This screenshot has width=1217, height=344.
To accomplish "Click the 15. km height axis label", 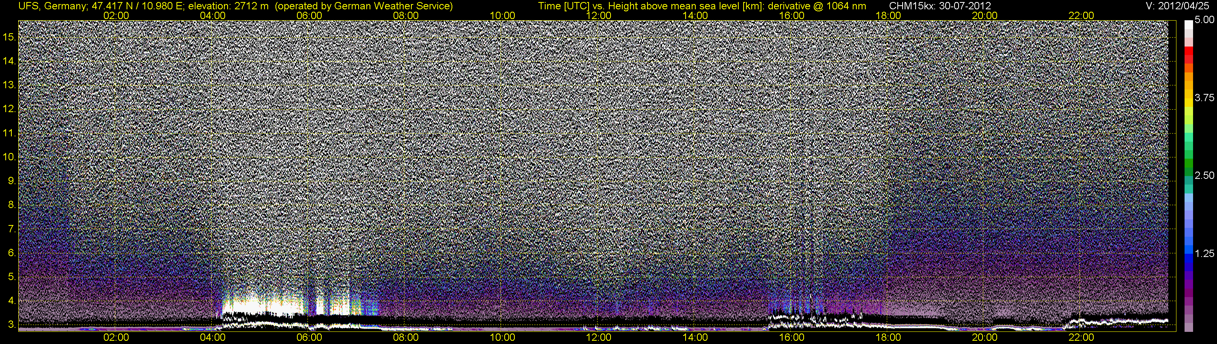I will click(x=9, y=37).
